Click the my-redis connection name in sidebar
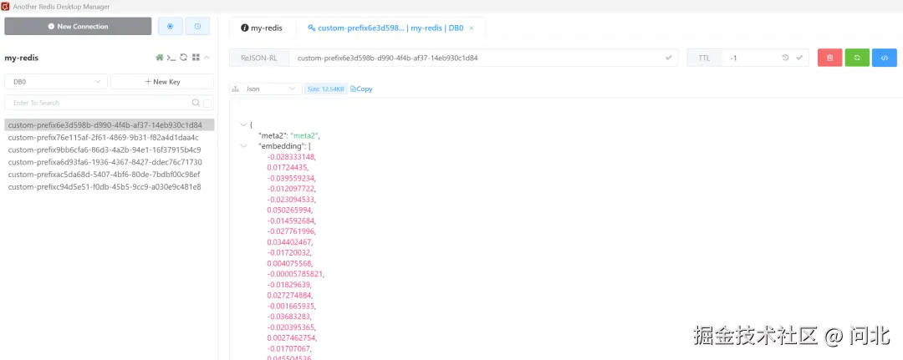Viewport: 903px width, 360px height. point(21,58)
